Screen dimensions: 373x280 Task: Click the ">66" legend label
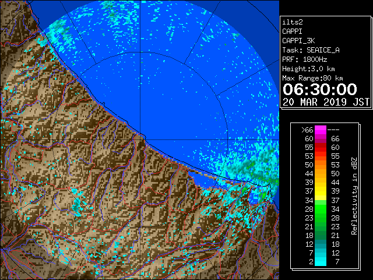coord(307,130)
